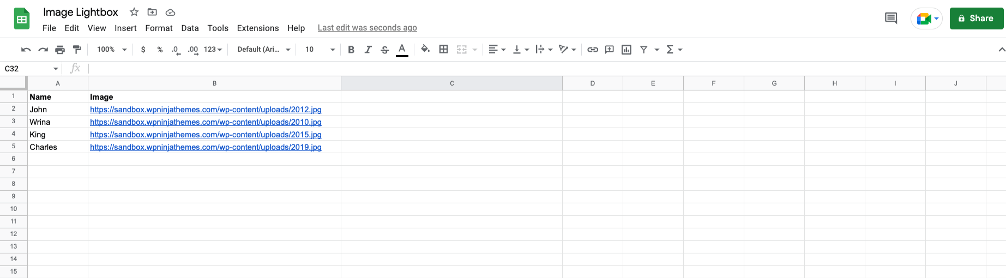Click the Redo arrow icon
Viewport: 1006px width, 278px height.
(43, 50)
